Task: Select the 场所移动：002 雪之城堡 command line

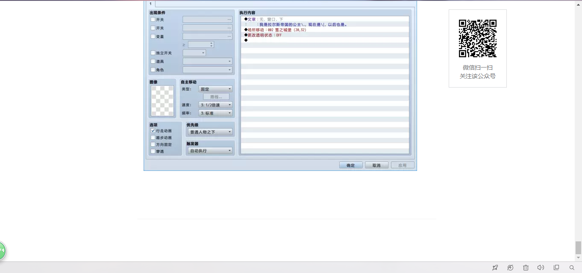Action: pyautogui.click(x=325, y=30)
